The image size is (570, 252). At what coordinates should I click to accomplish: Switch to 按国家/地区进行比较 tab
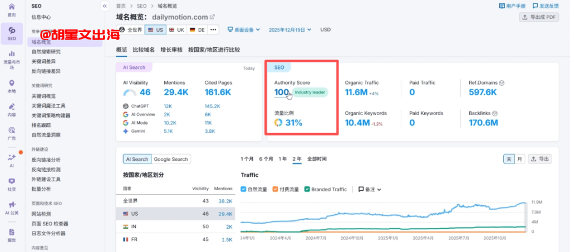tap(214, 50)
